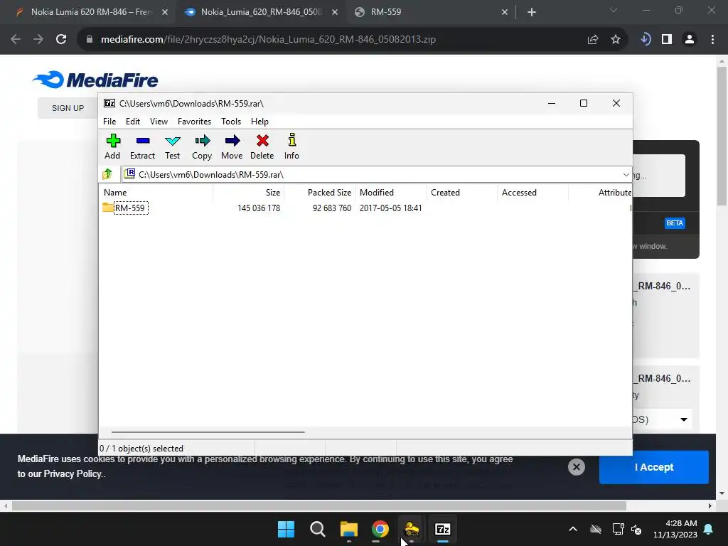Bookmark this page with the star
The image size is (728, 546).
(616, 40)
